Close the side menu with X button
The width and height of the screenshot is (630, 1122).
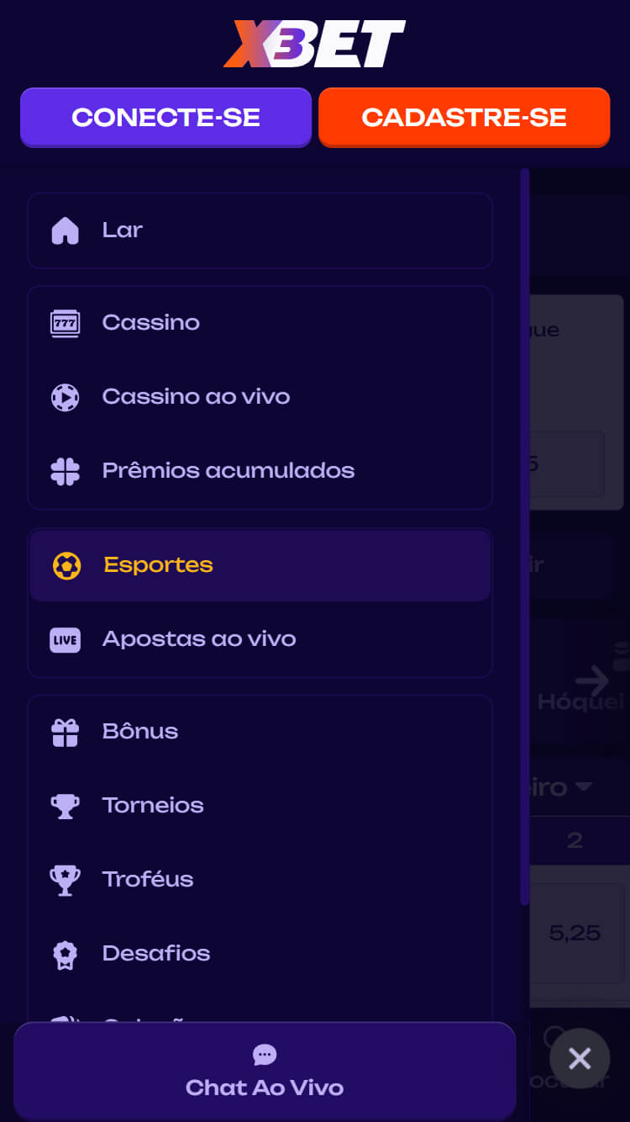(580, 1058)
